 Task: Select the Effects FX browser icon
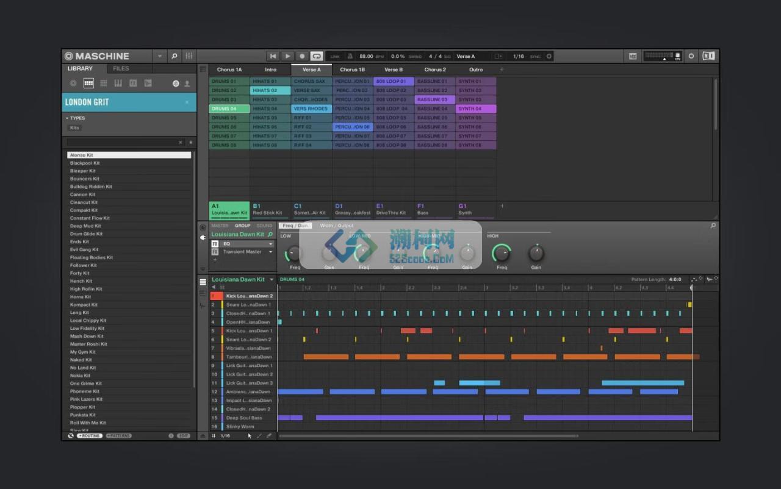pyautogui.click(x=132, y=83)
